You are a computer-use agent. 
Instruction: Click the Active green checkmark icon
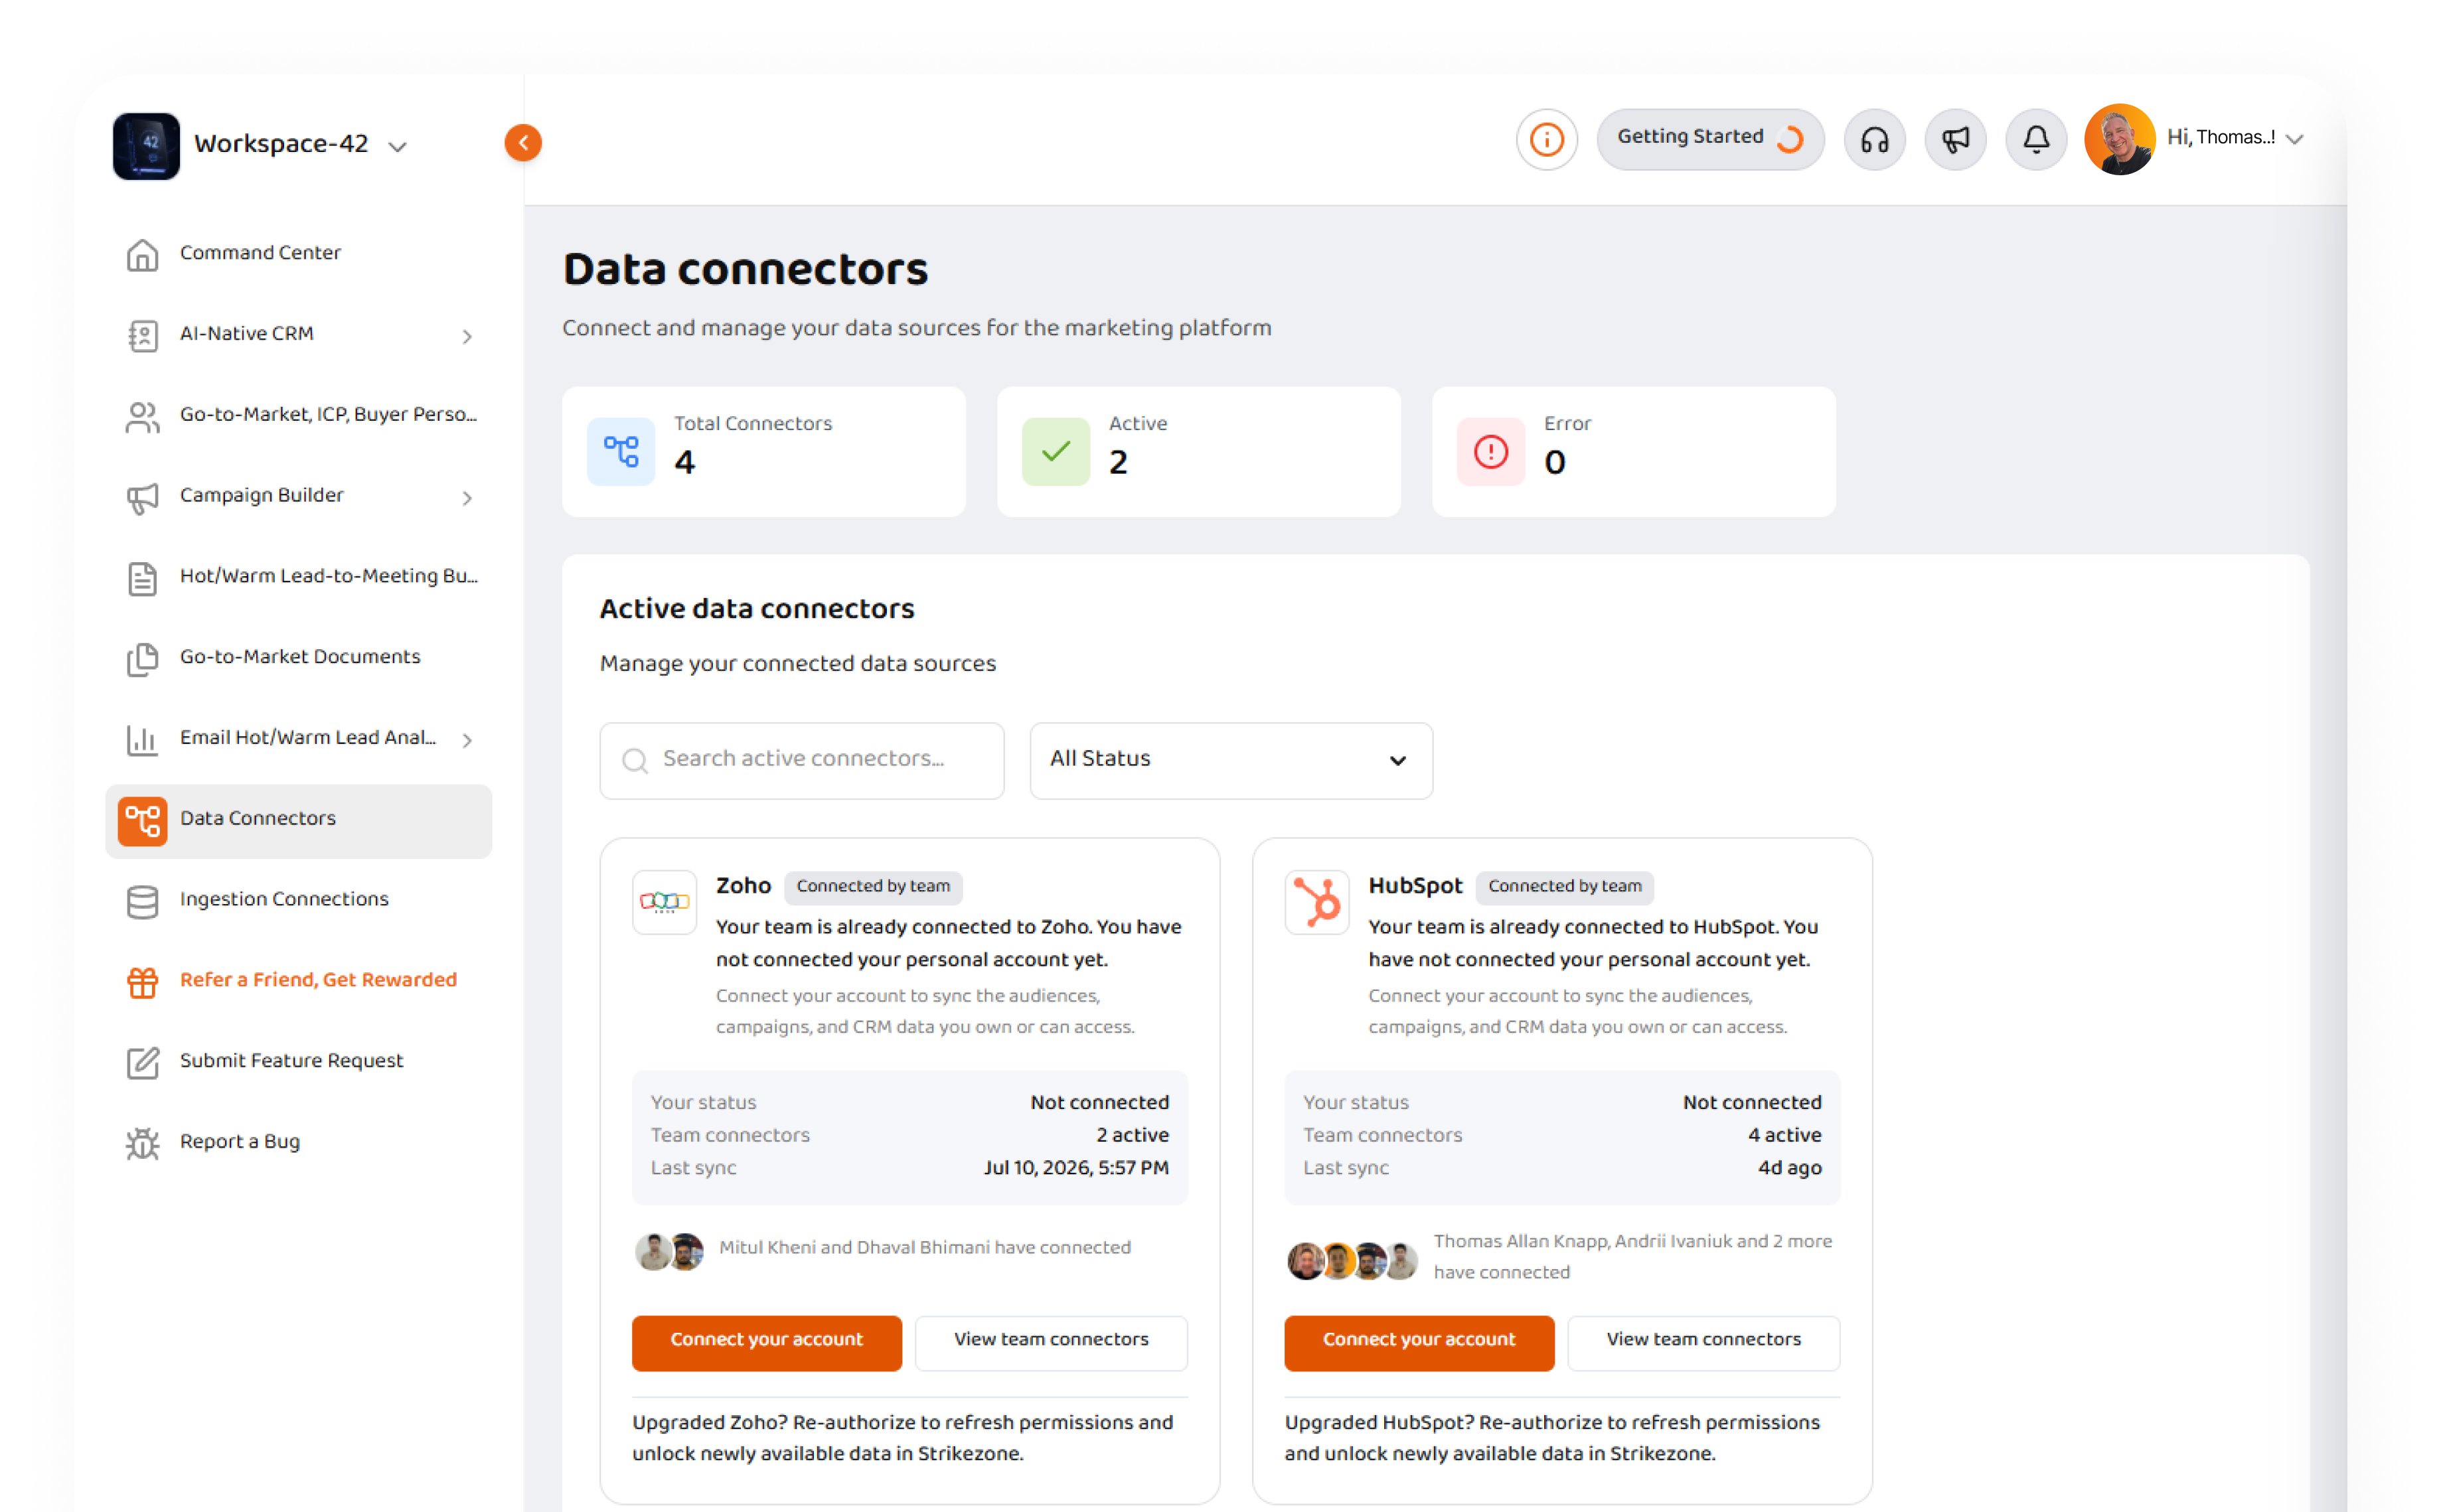[1056, 451]
